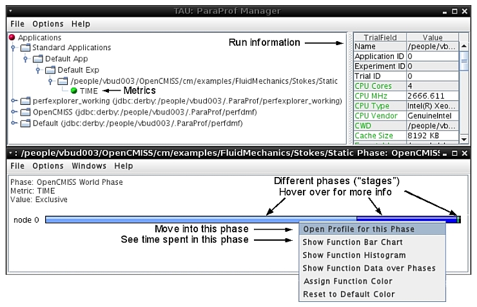Choose Open Profile for this Phase
The image size is (477, 307).
[373, 229]
